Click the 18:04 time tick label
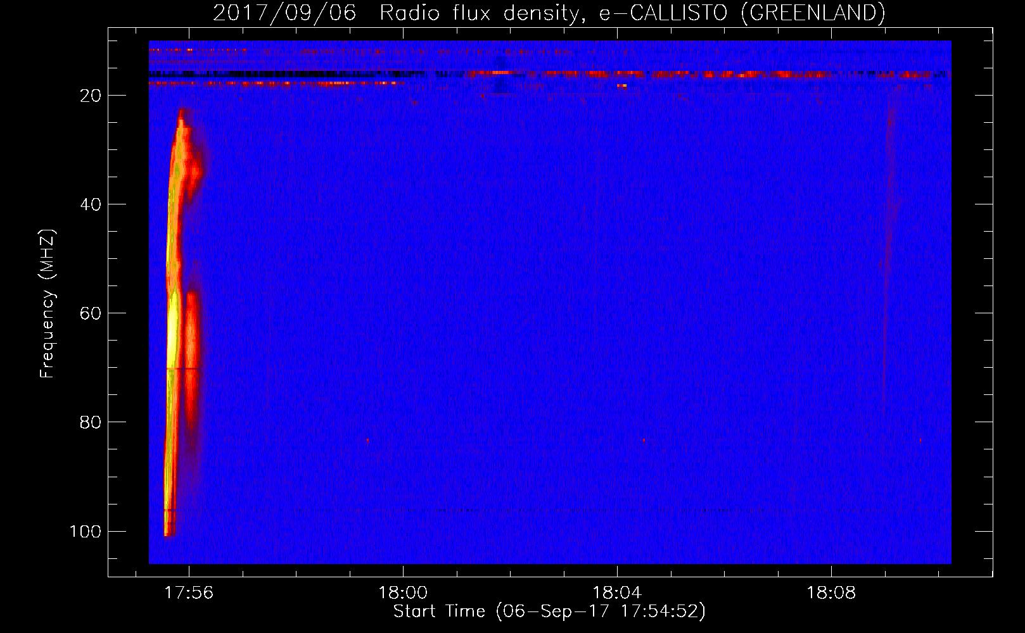Viewport: 1025px width, 633px height. pyautogui.click(x=616, y=593)
